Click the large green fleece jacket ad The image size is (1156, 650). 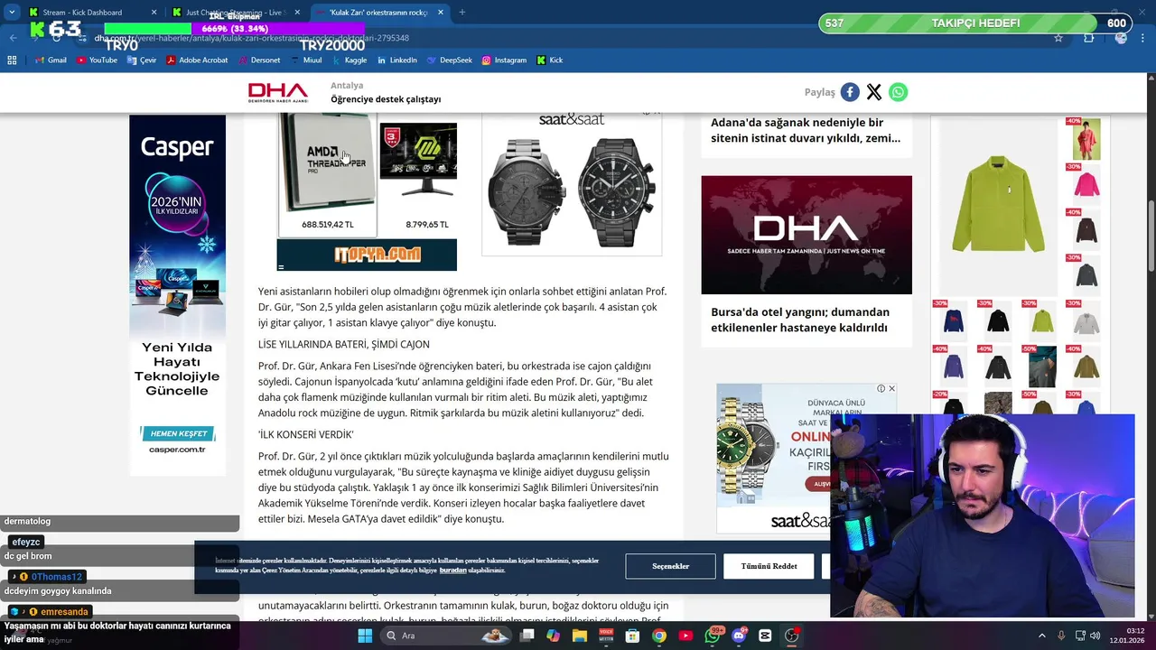(998, 203)
